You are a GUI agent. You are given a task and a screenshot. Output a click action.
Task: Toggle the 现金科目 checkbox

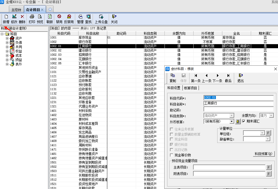(x=172, y=139)
